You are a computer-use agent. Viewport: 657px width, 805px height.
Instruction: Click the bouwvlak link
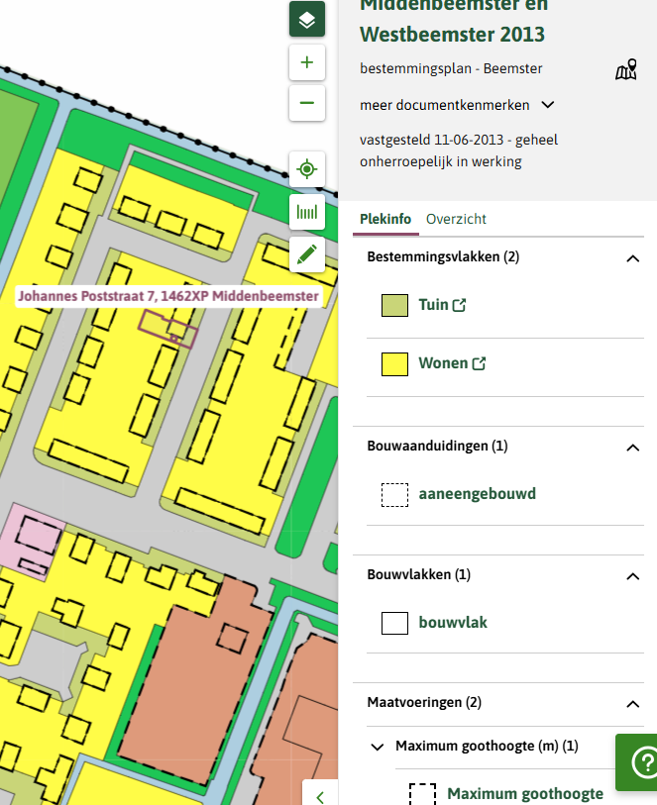tap(453, 623)
